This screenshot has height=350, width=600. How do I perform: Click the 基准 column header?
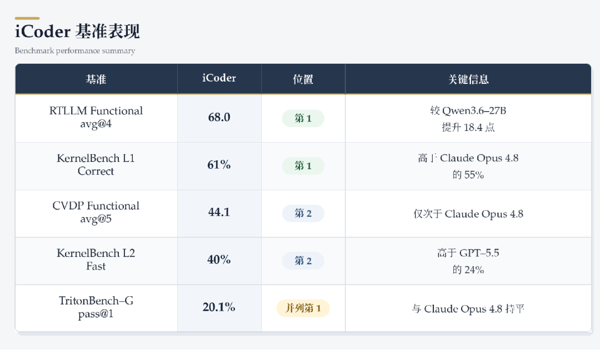(x=96, y=79)
